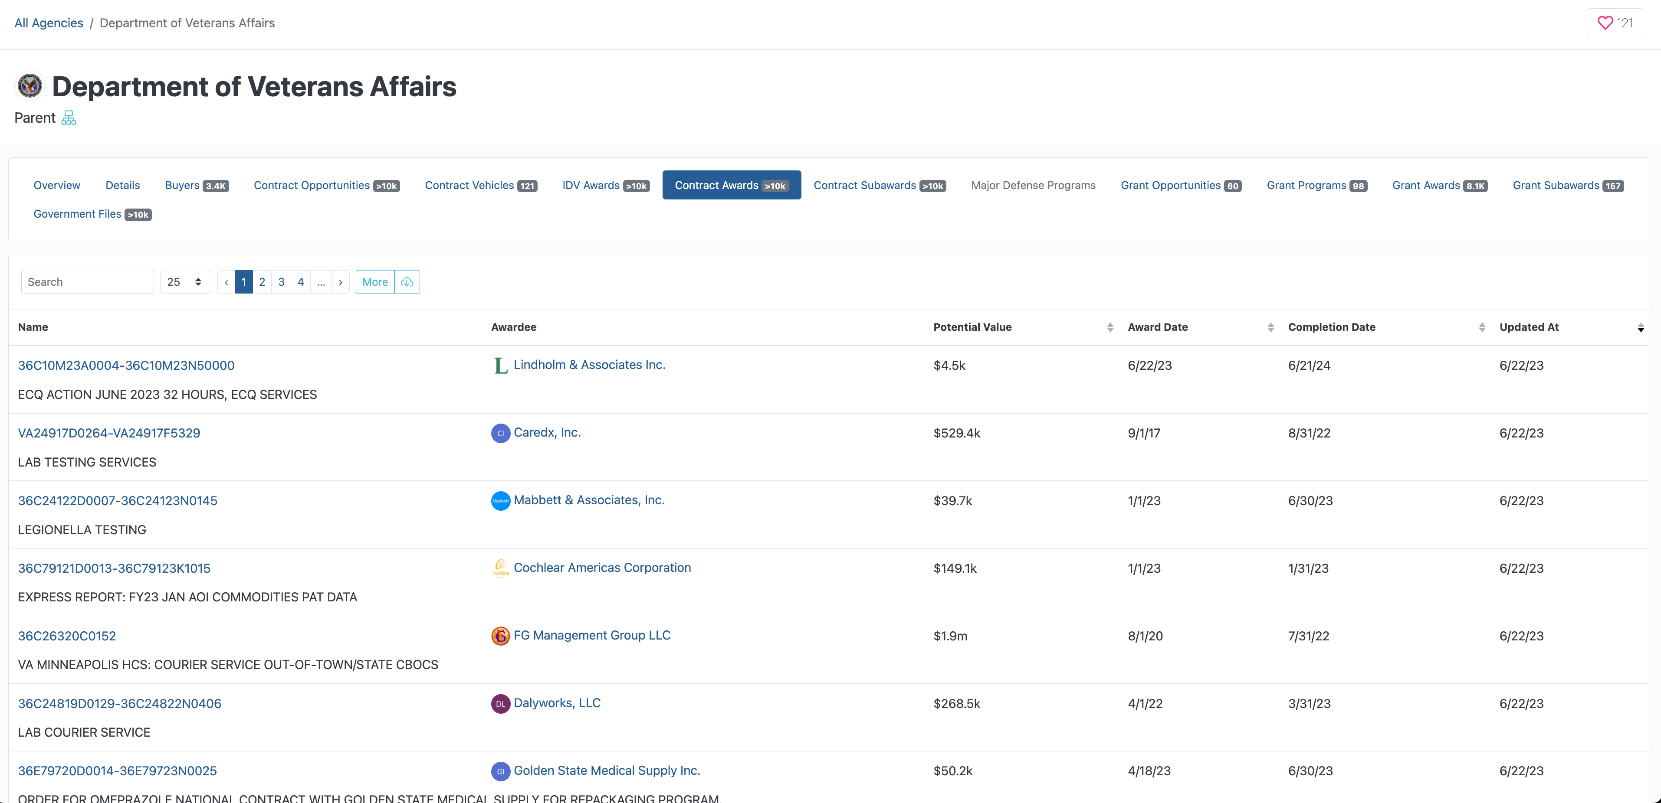
Task: Click the Parent organization hierarchy icon
Action: (x=69, y=118)
